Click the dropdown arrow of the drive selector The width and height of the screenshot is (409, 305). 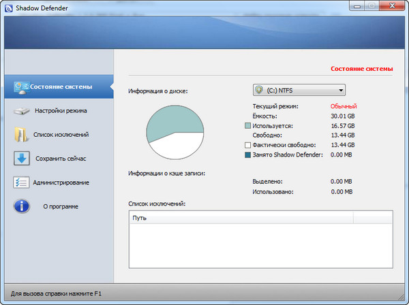coord(339,90)
